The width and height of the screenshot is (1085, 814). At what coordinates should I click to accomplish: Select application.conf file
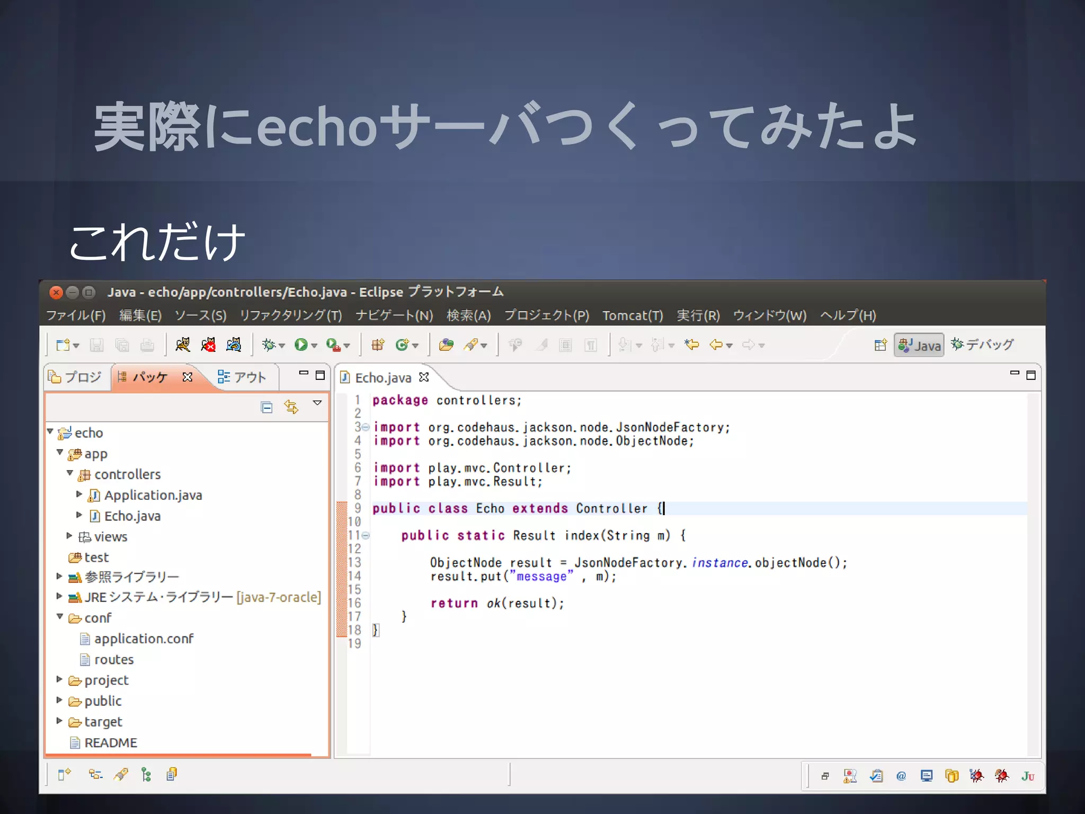[137, 639]
